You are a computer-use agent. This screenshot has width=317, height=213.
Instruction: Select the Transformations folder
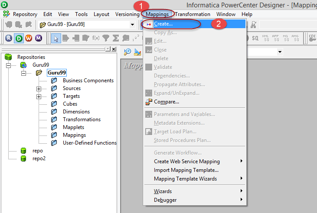[82, 119]
